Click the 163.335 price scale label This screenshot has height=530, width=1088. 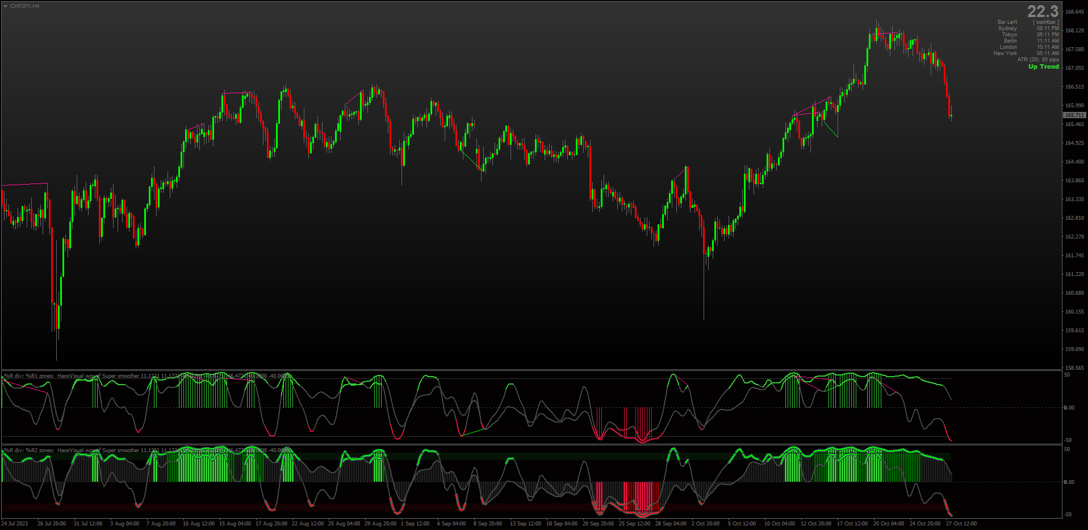coord(1074,199)
